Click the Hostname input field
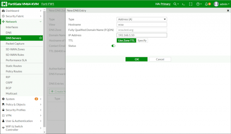Screen dimensions: 231x134 pyautogui.click(x=142, y=25)
